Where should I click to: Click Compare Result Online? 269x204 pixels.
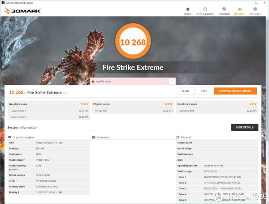tap(235, 91)
